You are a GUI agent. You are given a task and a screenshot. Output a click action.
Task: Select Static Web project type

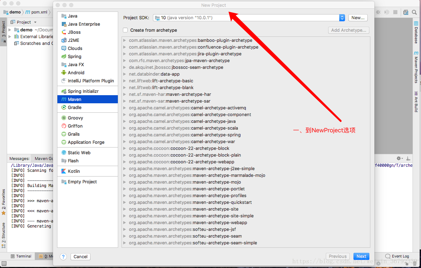click(87, 153)
